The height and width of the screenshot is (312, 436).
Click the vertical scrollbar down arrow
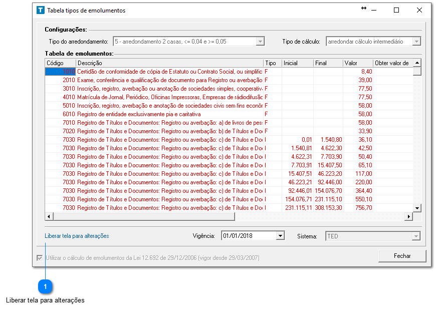coord(417,208)
